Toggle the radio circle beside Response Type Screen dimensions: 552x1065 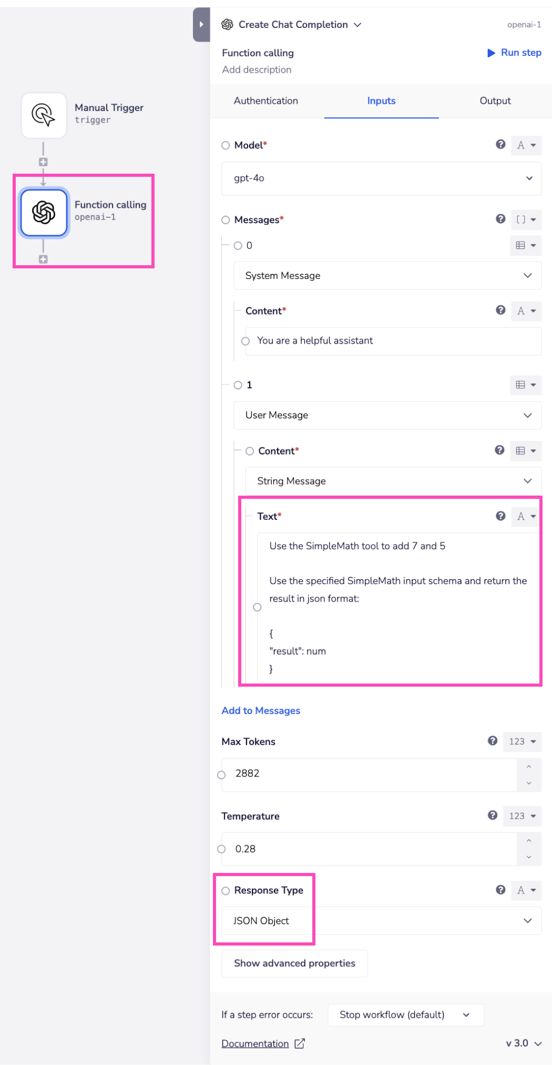[226, 891]
